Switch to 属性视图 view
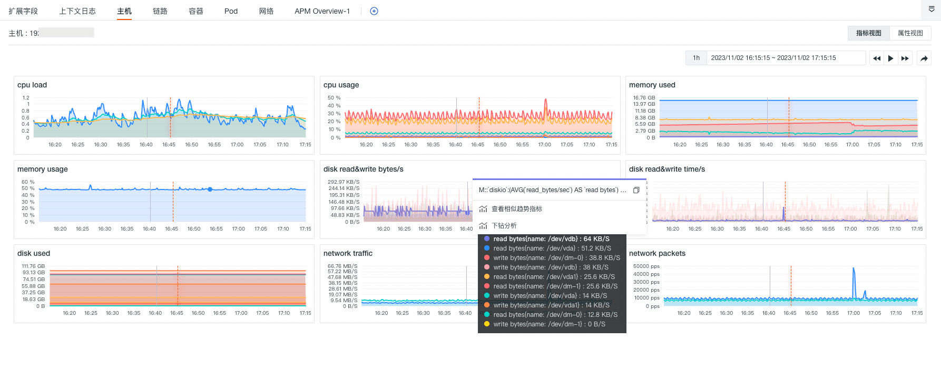941x379 pixels. 910,33
